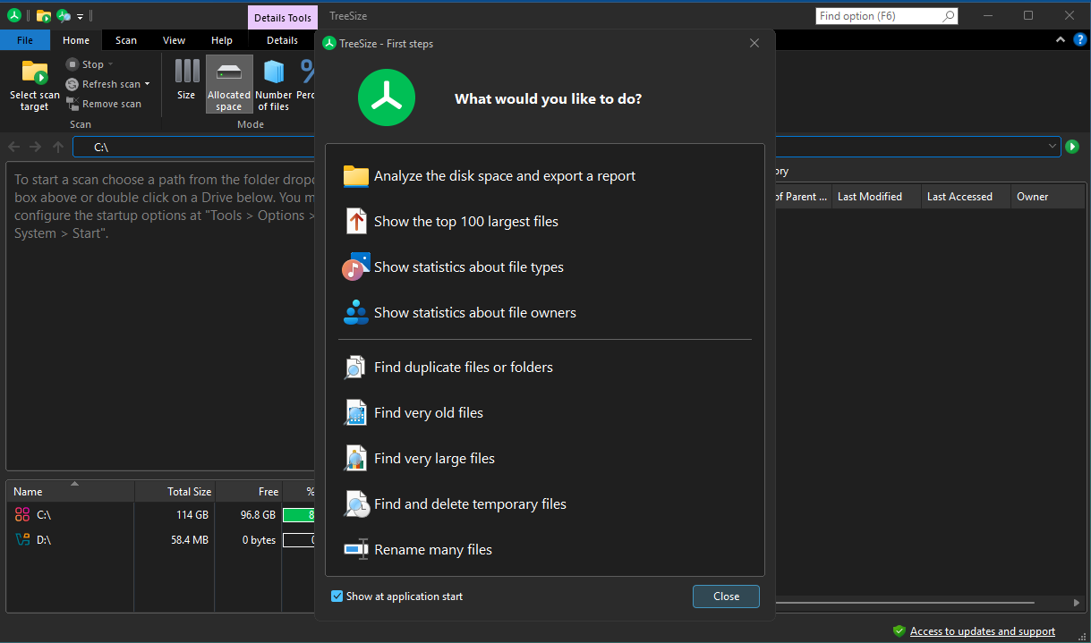The height and width of the screenshot is (643, 1091).
Task: Go up one folder level
Action: pos(57,147)
